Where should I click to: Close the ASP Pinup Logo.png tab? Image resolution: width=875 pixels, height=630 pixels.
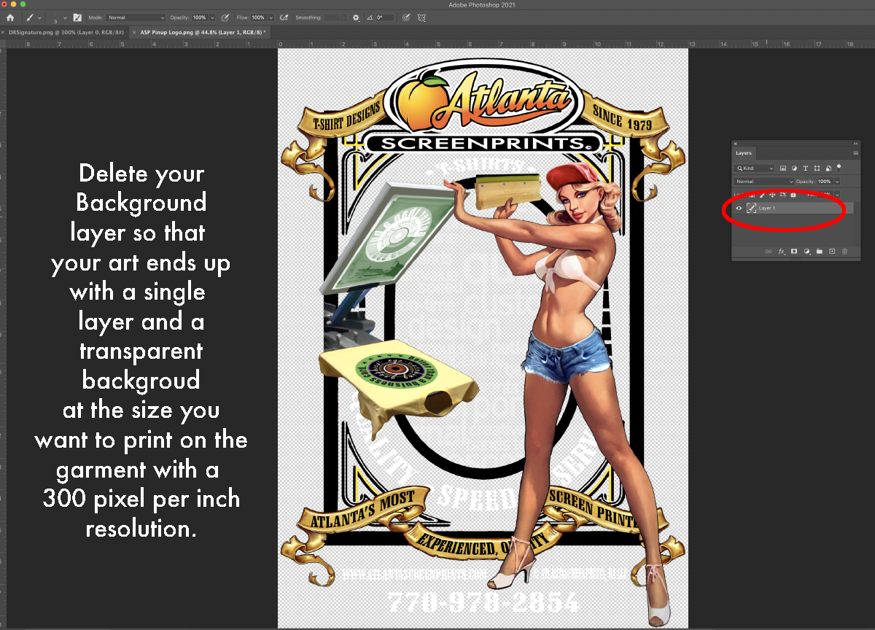click(x=134, y=32)
